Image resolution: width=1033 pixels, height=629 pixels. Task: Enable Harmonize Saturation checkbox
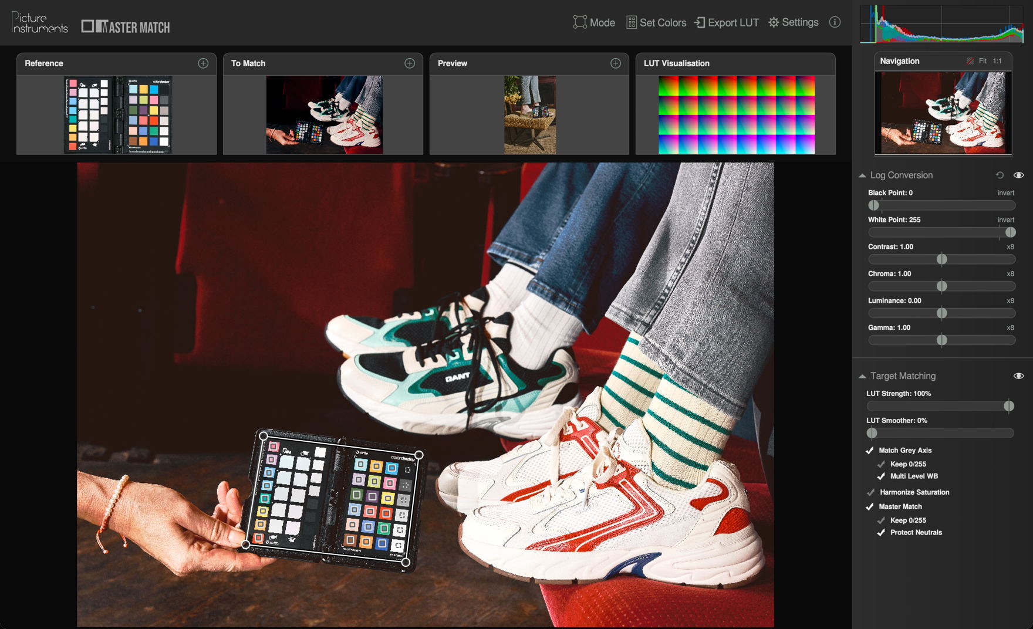tap(871, 492)
